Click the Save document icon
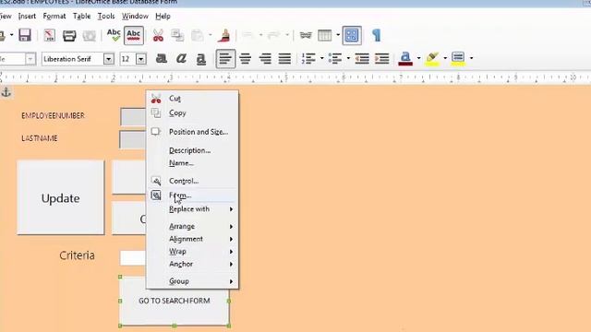The height and width of the screenshot is (332, 591). pos(25,35)
